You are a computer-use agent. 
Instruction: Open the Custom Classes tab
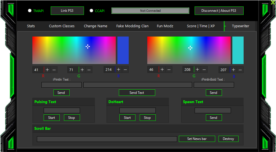(62, 26)
